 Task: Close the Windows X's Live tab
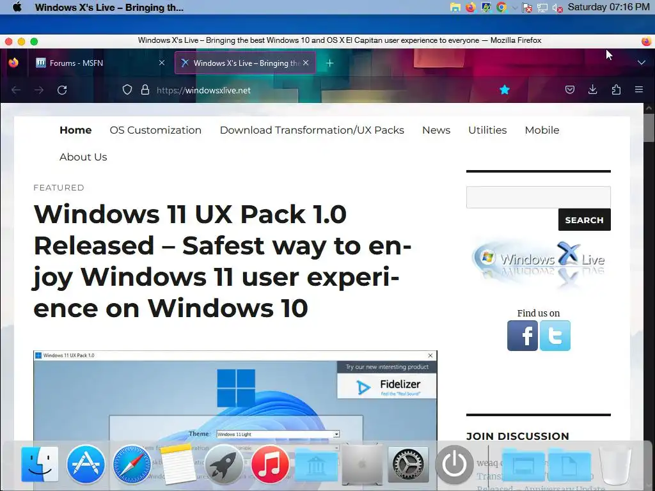pos(306,63)
